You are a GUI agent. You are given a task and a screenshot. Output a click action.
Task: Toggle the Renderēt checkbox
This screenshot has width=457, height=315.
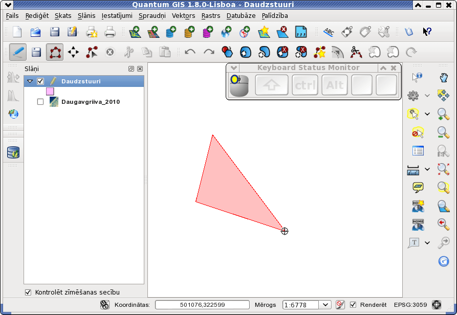click(353, 305)
